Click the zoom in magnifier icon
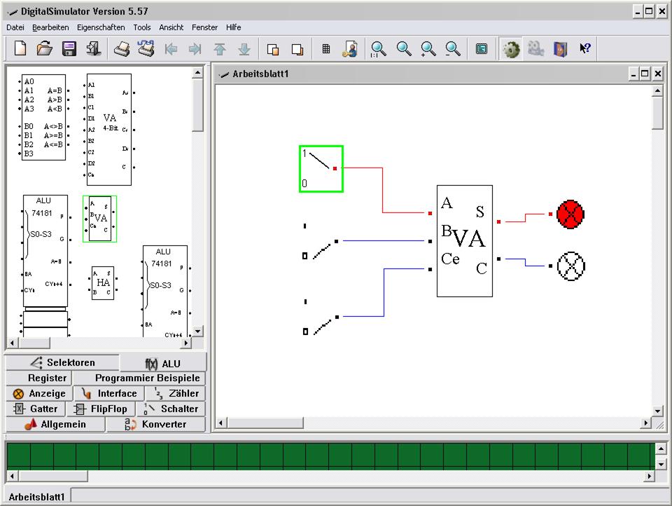 pyautogui.click(x=428, y=49)
